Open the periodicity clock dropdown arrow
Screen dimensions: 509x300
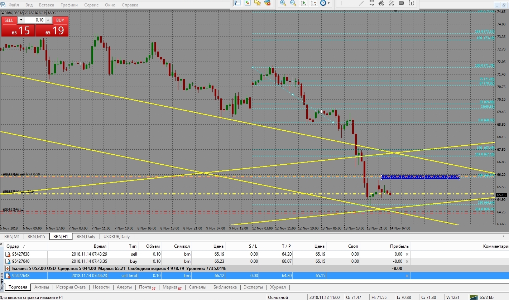pyautogui.click(x=328, y=3)
